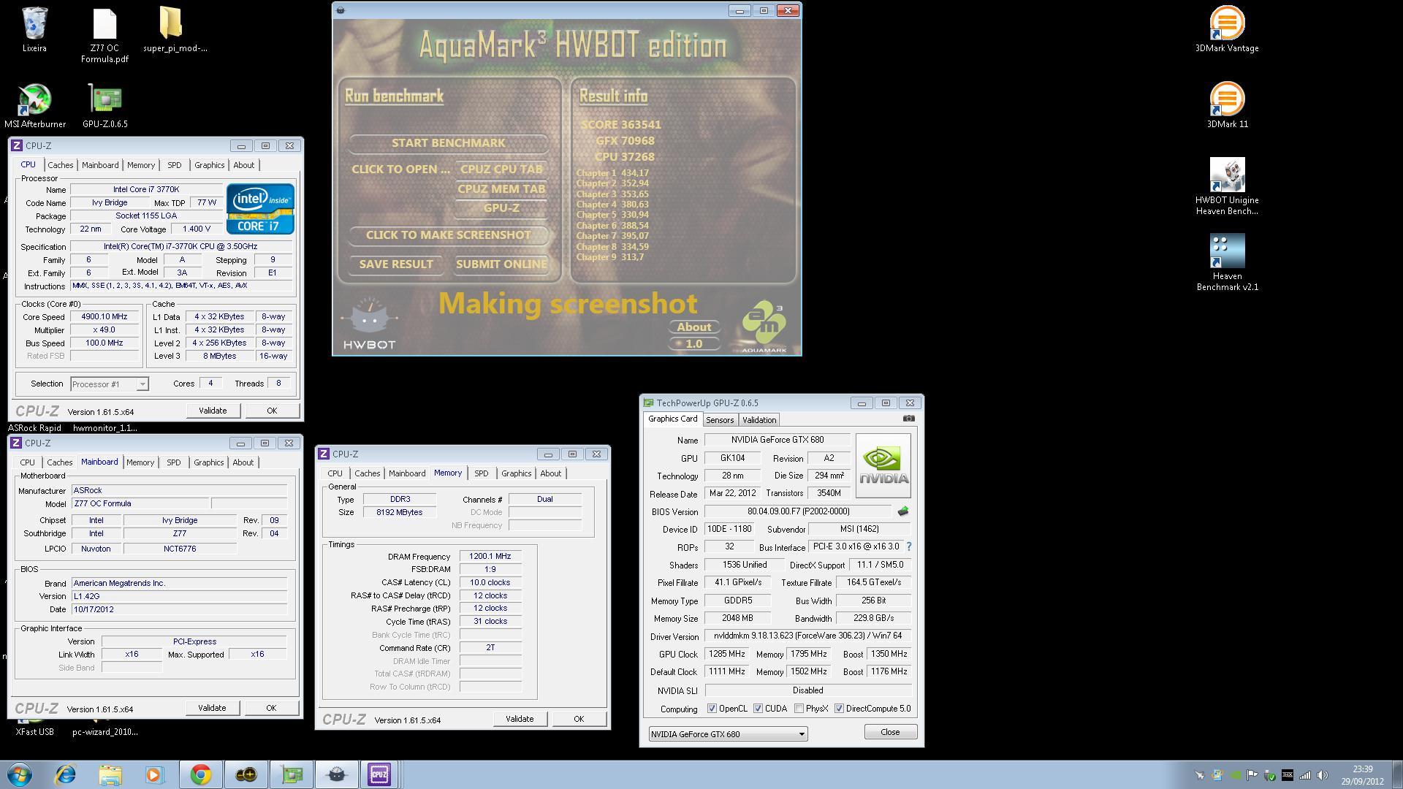
Task: Click Validate in the top CPU-Z window
Action: coord(213,411)
